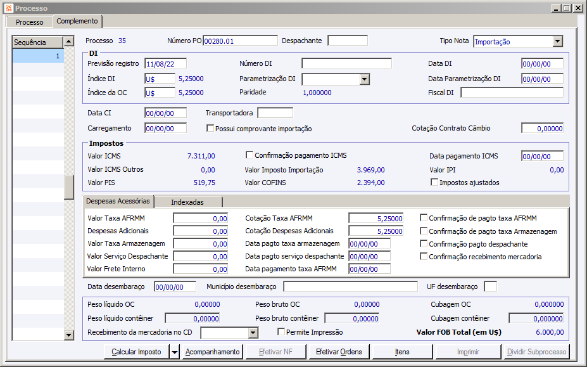The width and height of the screenshot is (587, 367).
Task: Expand the Tipo Nota dropdown
Action: 557,41
